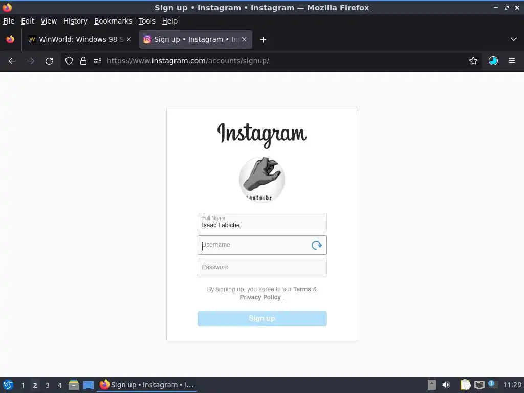This screenshot has height=393, width=524.
Task: Click the circular profile picture
Action: [x=262, y=180]
